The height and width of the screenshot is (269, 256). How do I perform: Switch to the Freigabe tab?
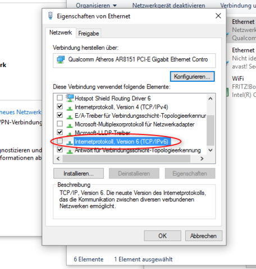[x=89, y=34]
